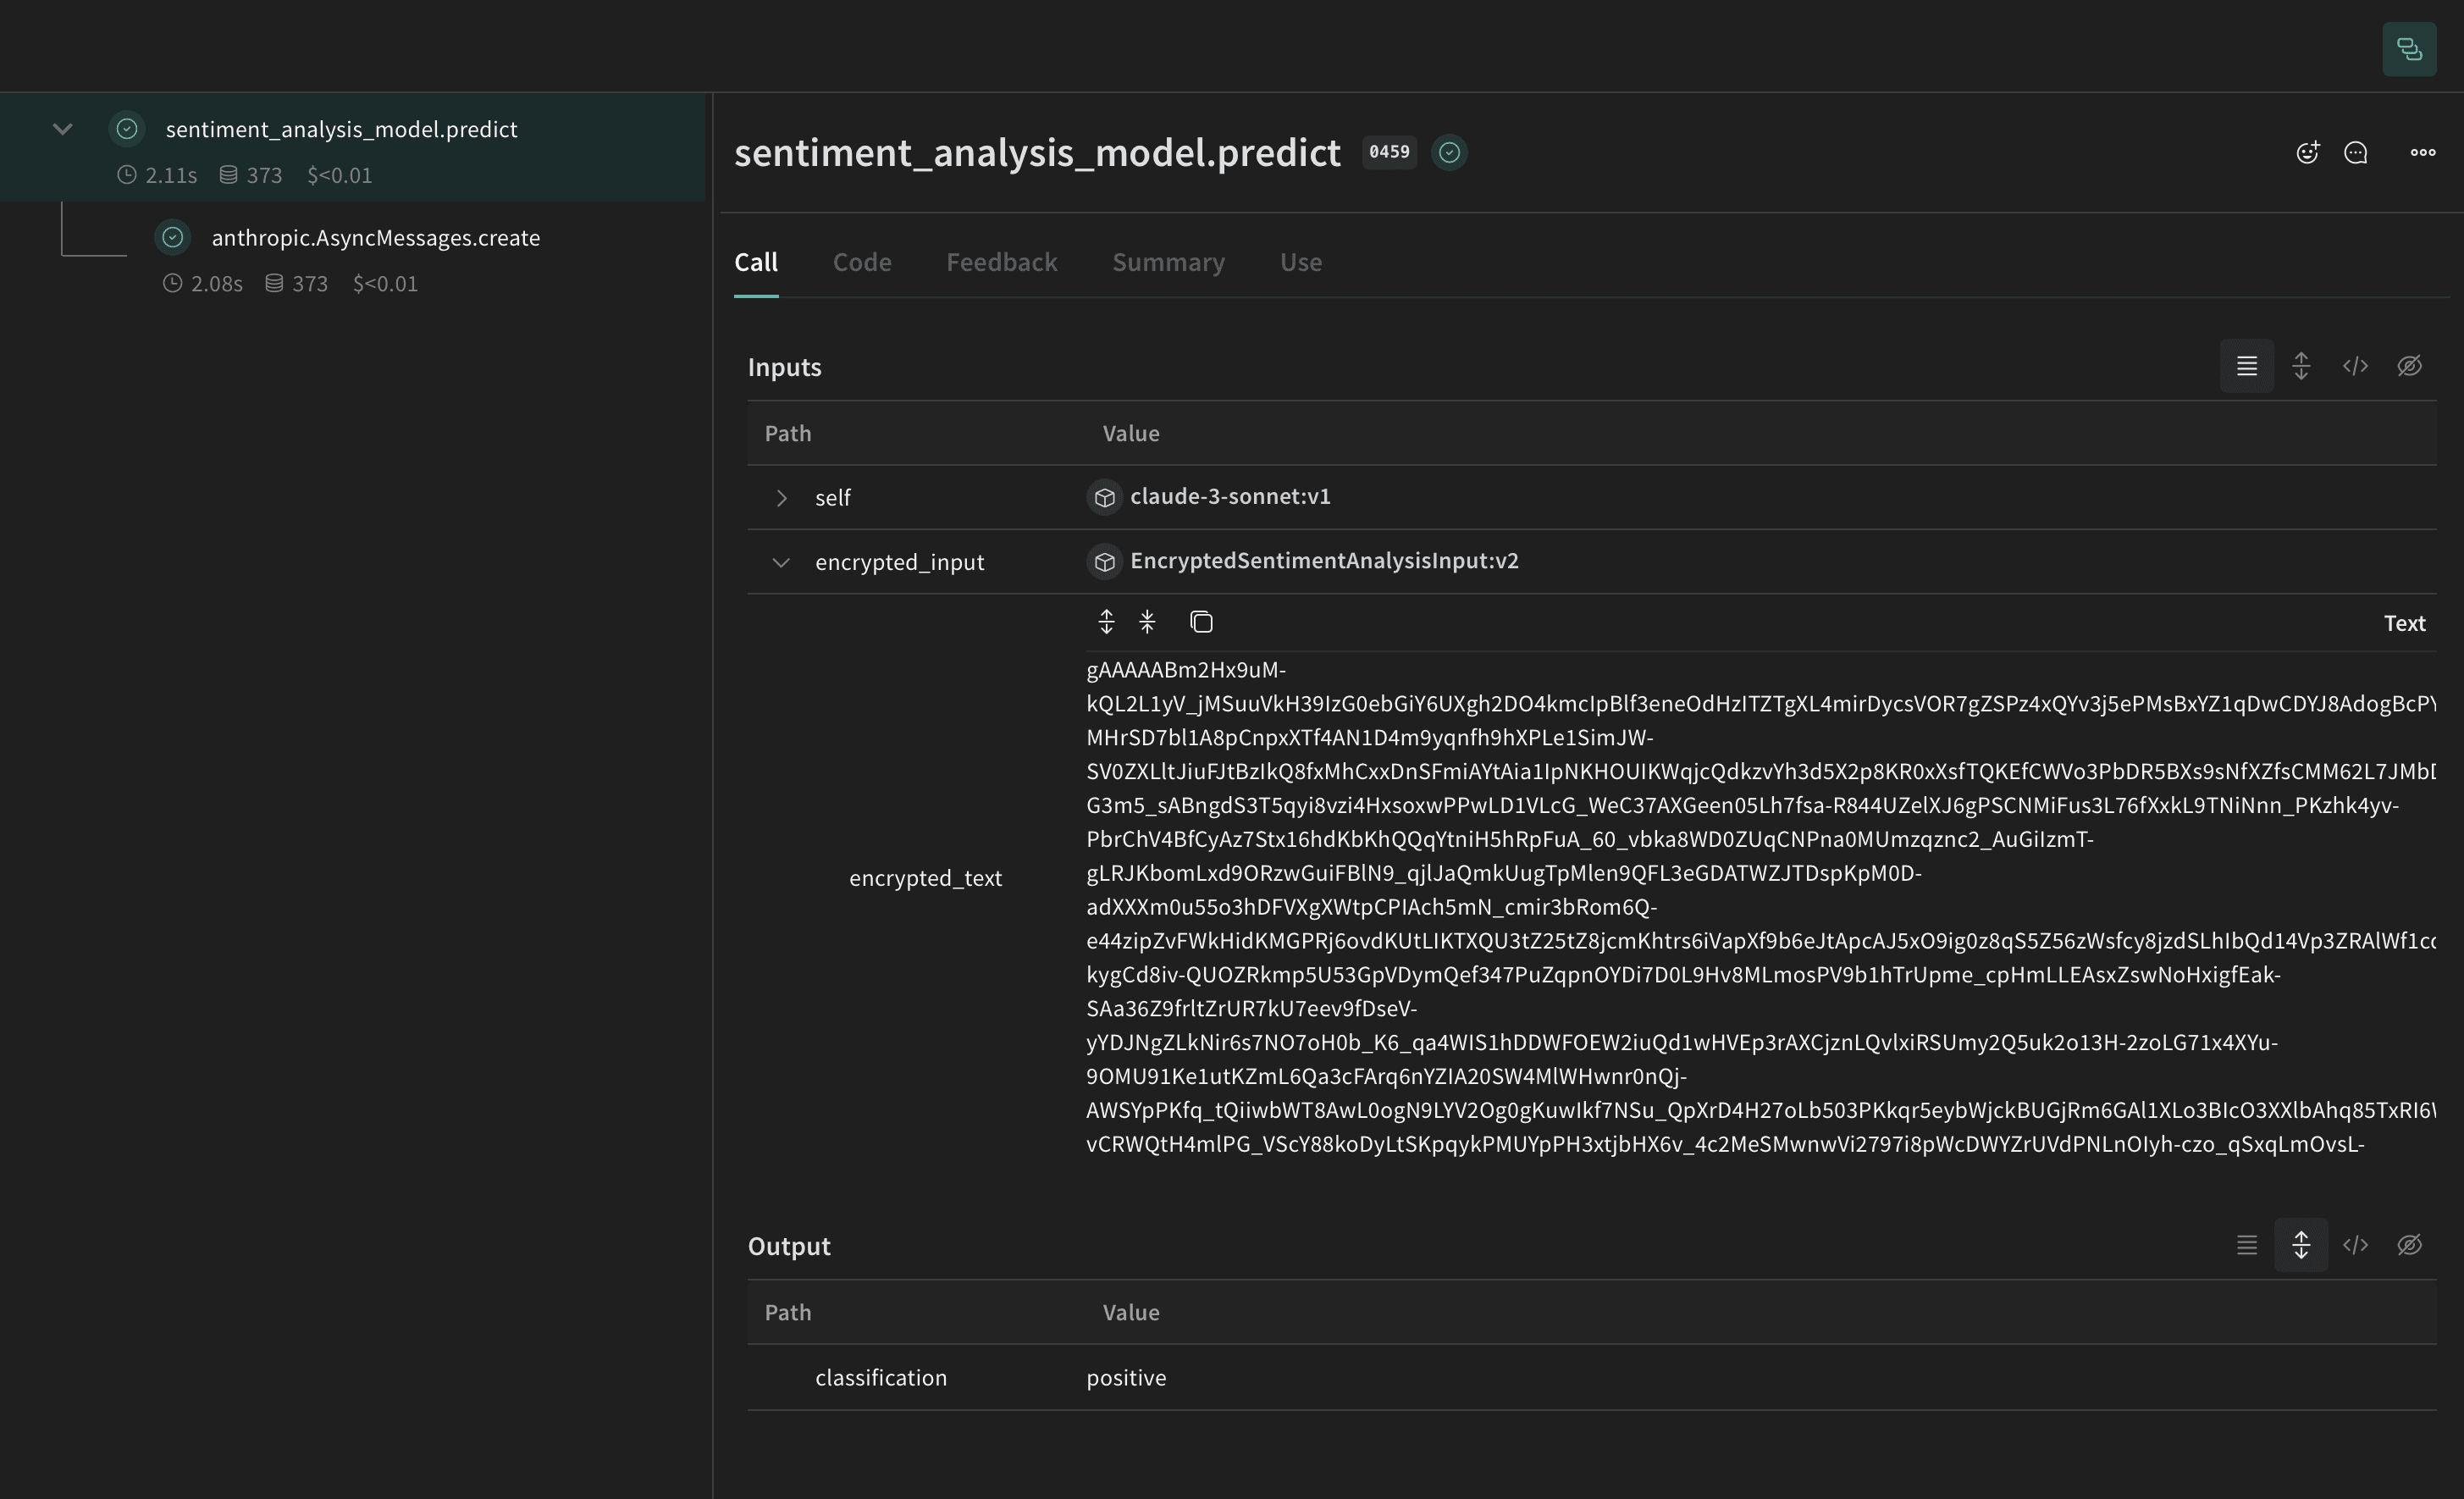The height and width of the screenshot is (1499, 2464).
Task: Copy the encrypted_text value to clipboard
Action: (x=1201, y=622)
